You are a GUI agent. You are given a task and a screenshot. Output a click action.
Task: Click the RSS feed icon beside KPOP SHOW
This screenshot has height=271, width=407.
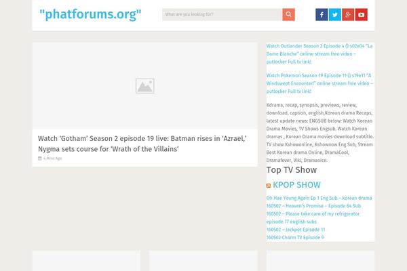click(269, 186)
